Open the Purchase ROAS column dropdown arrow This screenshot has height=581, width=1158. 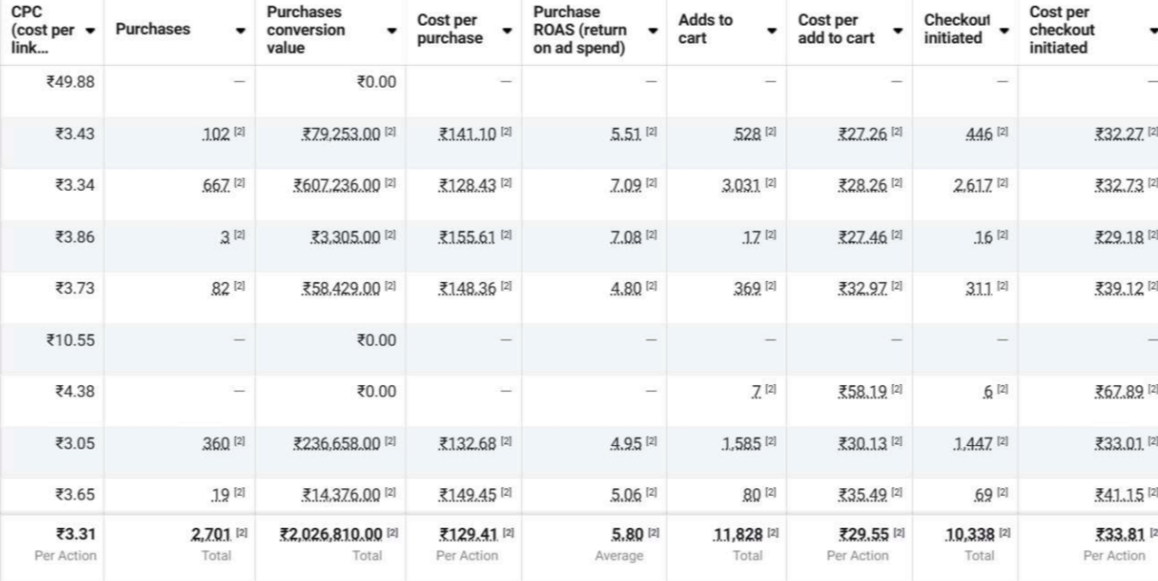coord(653,30)
